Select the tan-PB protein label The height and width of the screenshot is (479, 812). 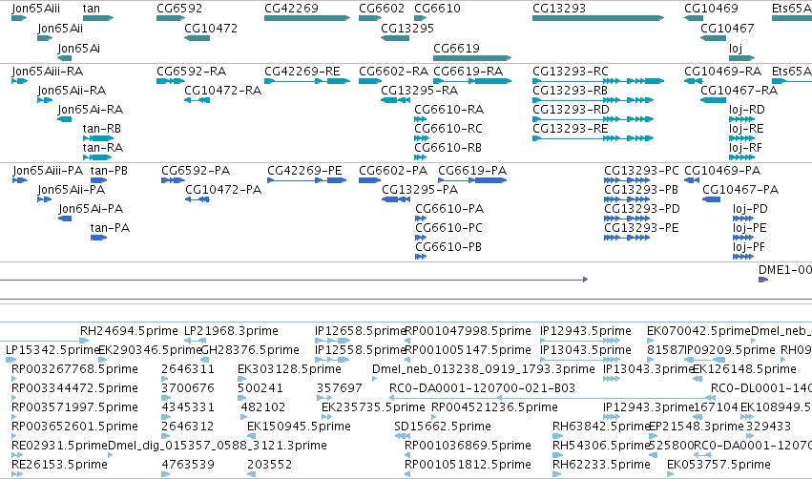tap(109, 171)
